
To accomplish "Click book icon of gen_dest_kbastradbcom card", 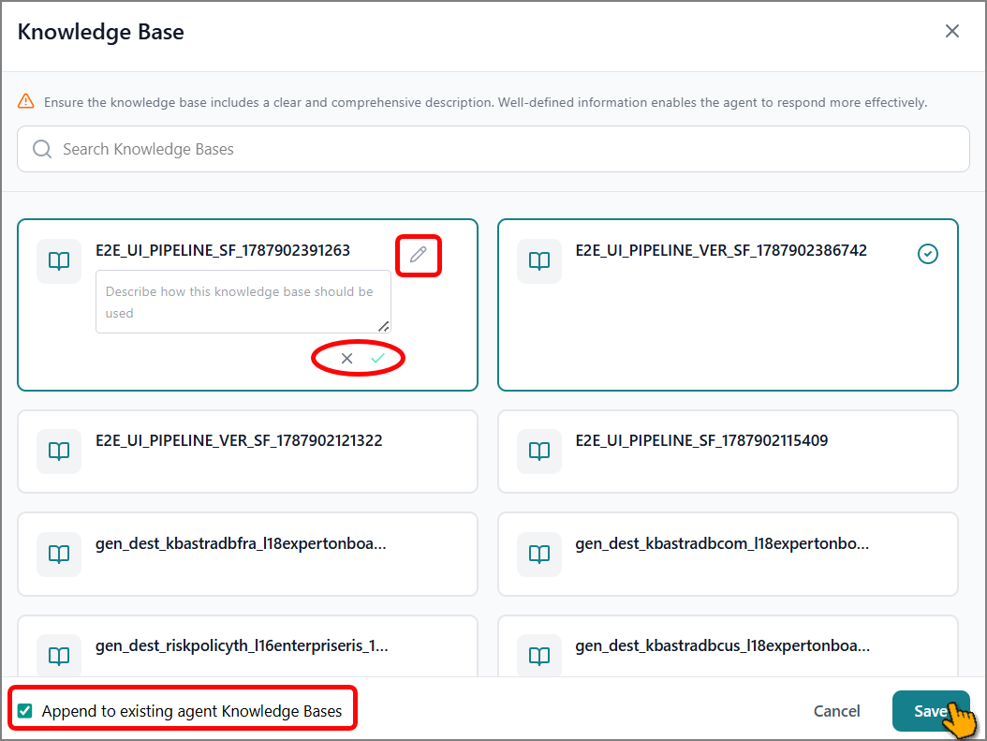I will click(539, 554).
